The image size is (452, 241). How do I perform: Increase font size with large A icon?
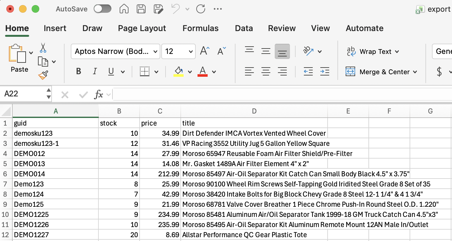(204, 51)
